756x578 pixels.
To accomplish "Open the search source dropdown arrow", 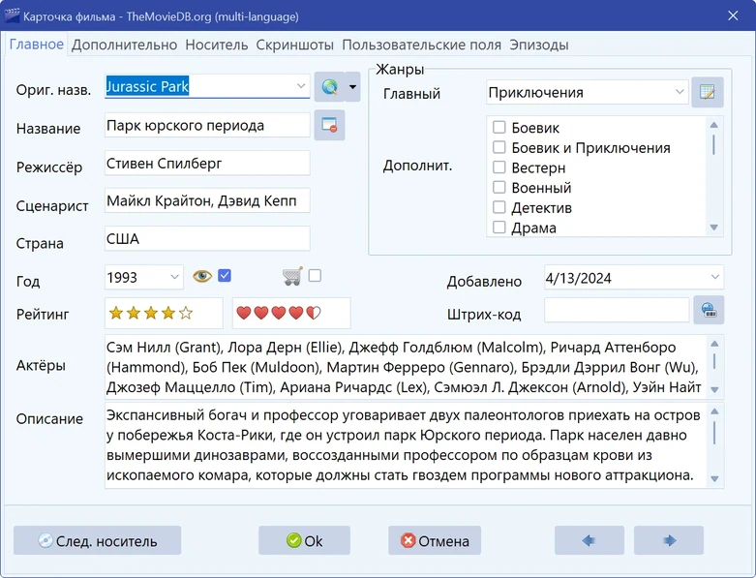I will 353,87.
